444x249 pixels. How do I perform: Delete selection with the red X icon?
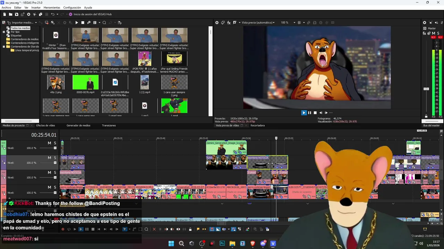[154, 229]
